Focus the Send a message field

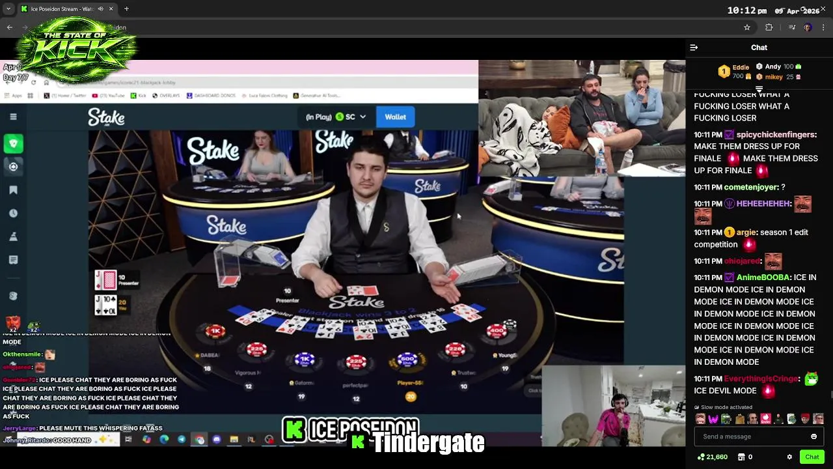tap(759, 436)
